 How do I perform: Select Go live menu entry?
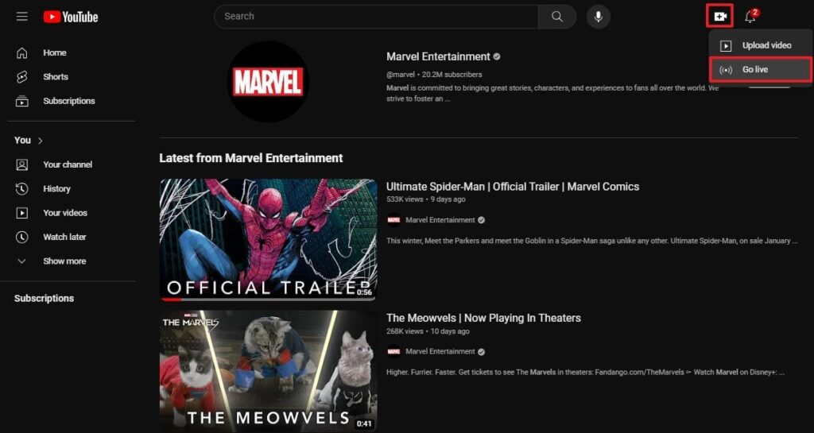(x=760, y=70)
